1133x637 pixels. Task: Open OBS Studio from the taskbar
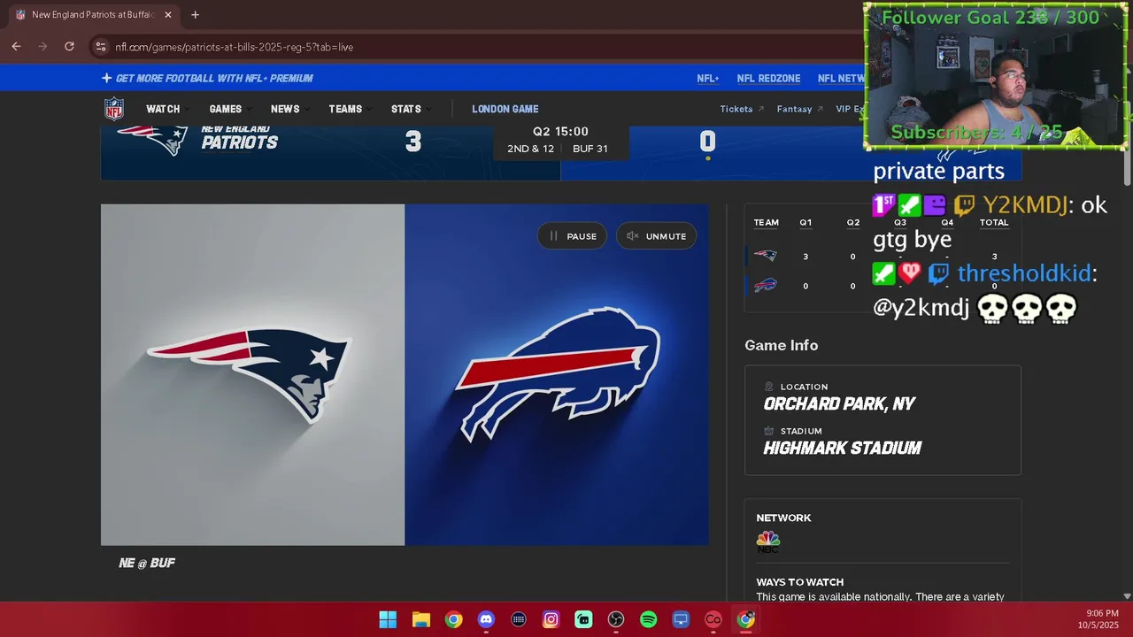coord(616,619)
